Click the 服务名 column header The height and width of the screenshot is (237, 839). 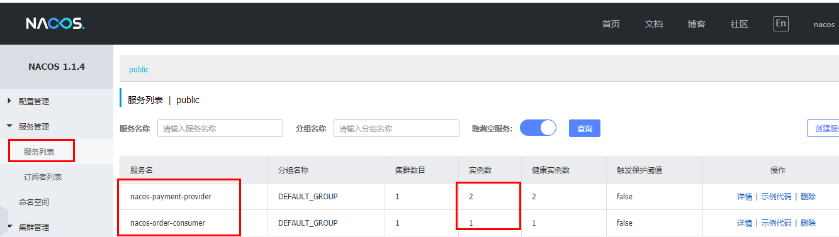142,170
